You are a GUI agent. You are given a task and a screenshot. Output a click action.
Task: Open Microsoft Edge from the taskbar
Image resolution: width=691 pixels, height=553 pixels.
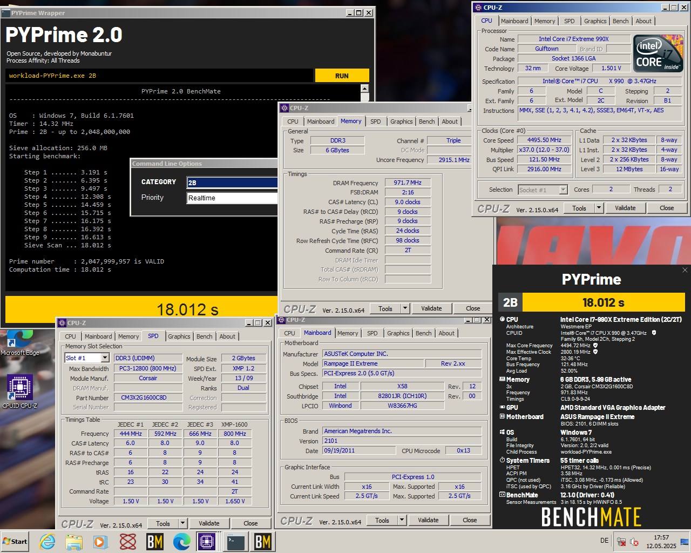coord(181,542)
